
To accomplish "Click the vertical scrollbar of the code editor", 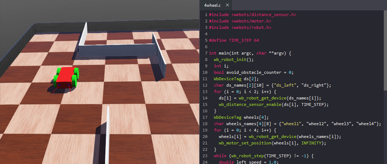I will point(385,50).
